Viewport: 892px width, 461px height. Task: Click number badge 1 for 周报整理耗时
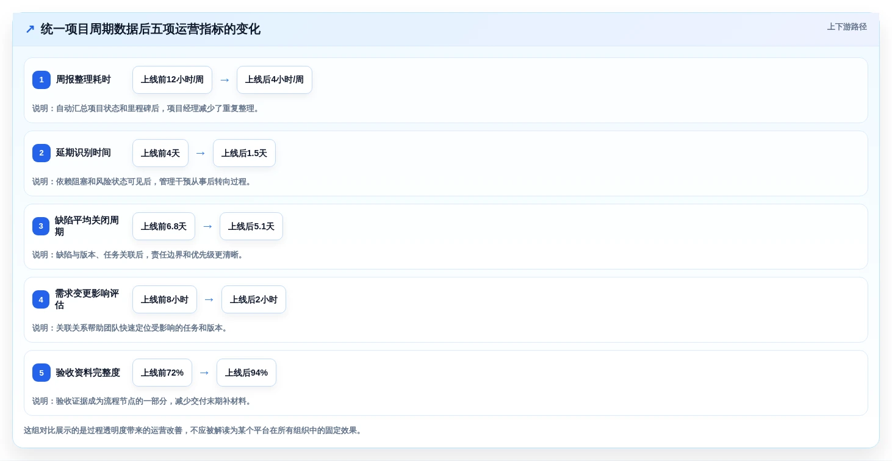click(x=41, y=80)
